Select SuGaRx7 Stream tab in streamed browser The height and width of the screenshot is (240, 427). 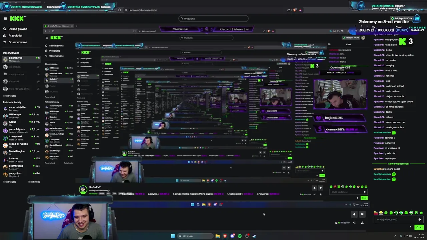click(58, 26)
